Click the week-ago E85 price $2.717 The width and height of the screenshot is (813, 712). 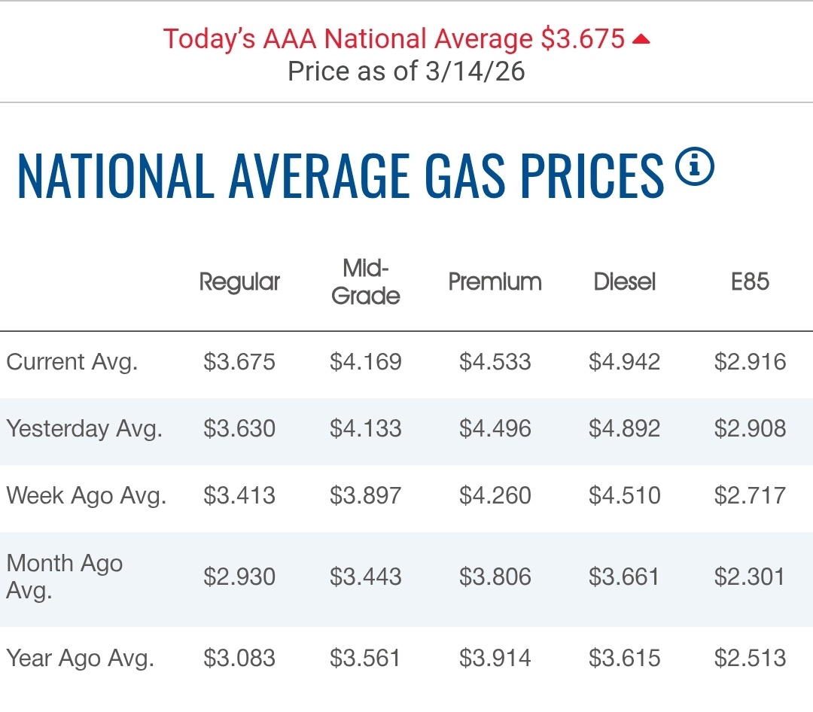750,496
